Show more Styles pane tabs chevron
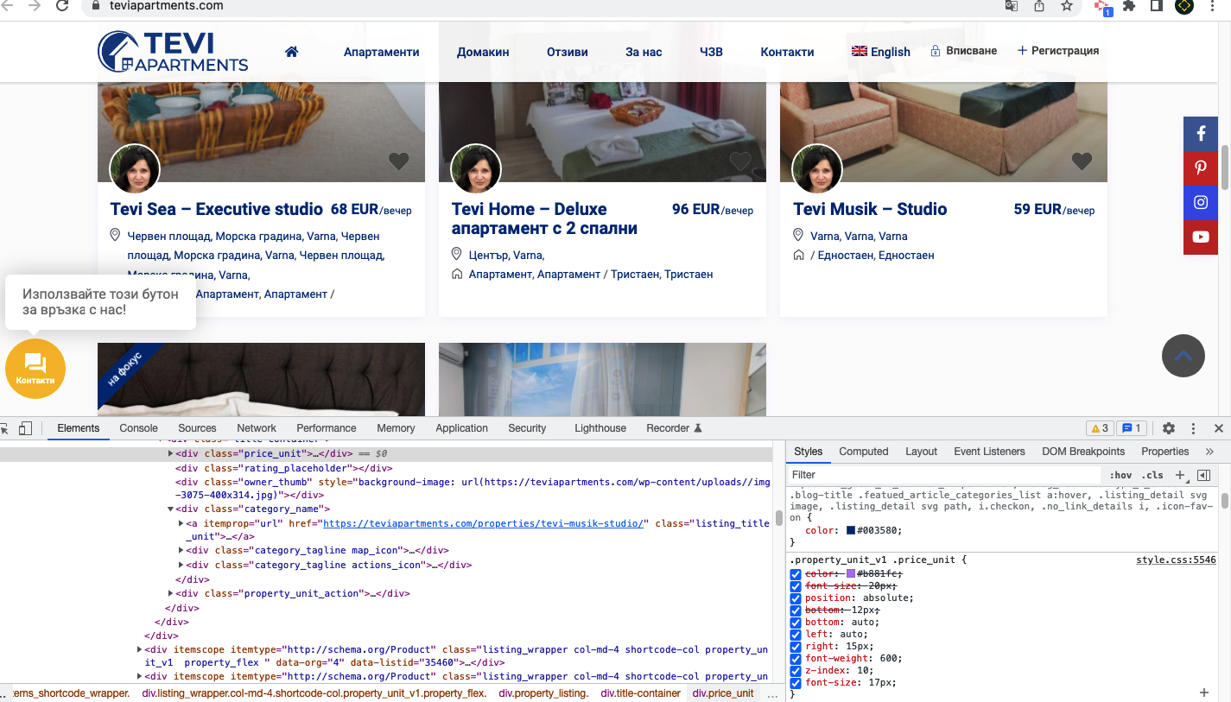Screen dimensions: 1231x702 click(x=1209, y=452)
